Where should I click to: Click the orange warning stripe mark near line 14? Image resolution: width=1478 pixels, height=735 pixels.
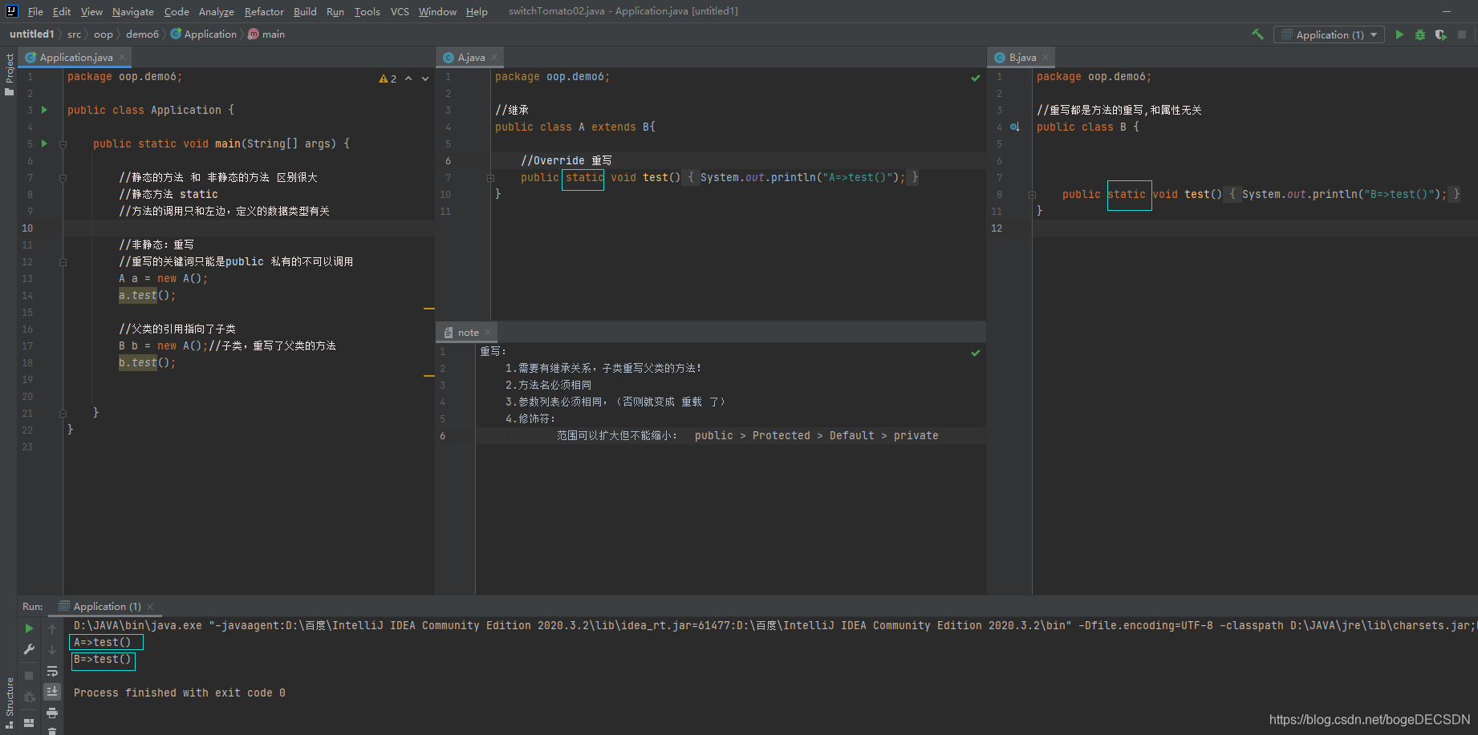[429, 309]
